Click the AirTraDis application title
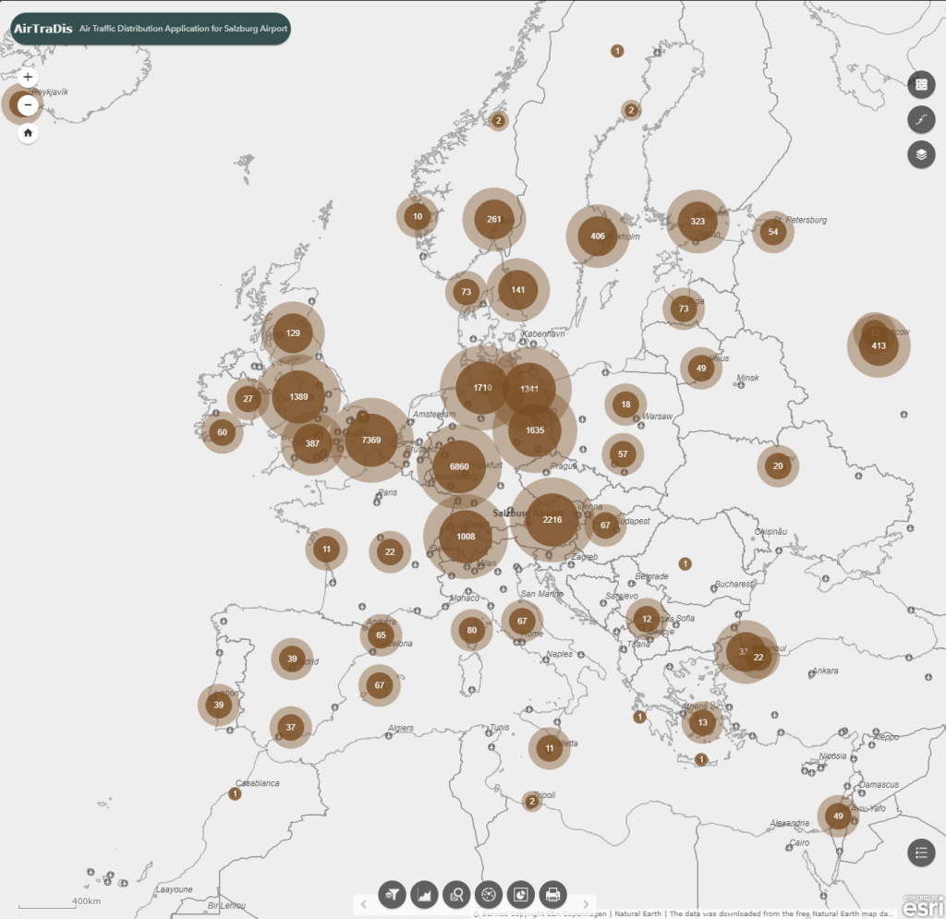946x919 pixels. pyautogui.click(x=42, y=29)
